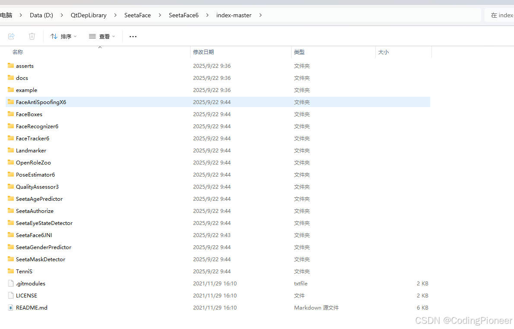Click the modified date of LICENSE
This screenshot has height=329, width=514.
point(215,296)
